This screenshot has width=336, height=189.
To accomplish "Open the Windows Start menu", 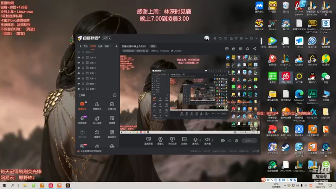I will (x=4, y=185).
